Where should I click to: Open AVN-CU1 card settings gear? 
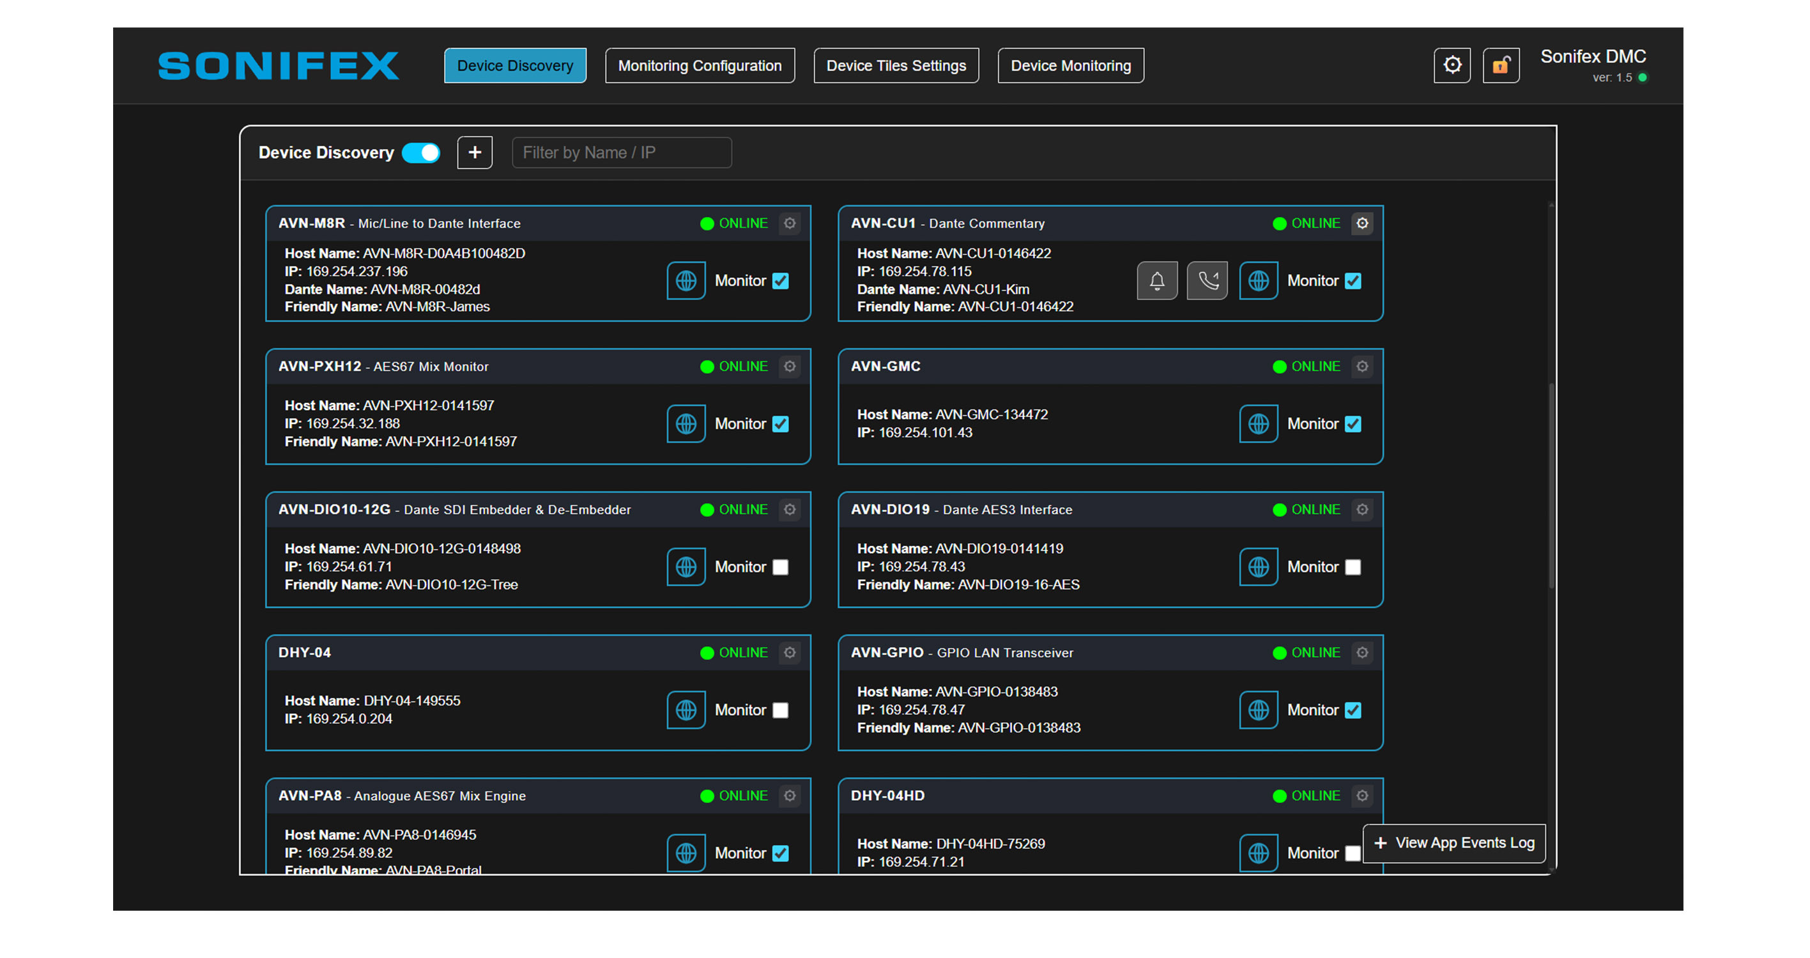pyautogui.click(x=1362, y=224)
